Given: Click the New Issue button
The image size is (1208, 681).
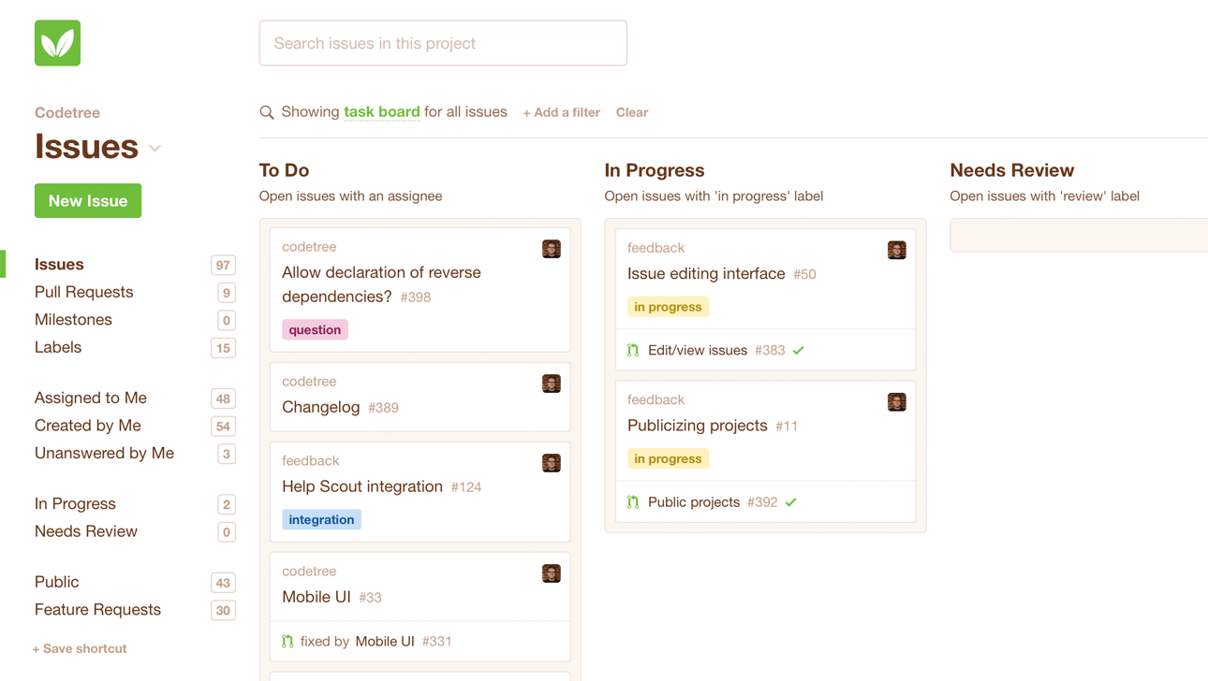Looking at the screenshot, I should click(x=88, y=201).
